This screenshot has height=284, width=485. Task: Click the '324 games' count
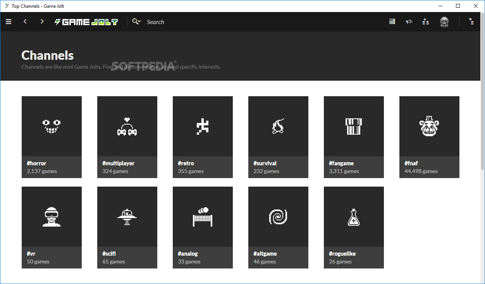pos(115,171)
